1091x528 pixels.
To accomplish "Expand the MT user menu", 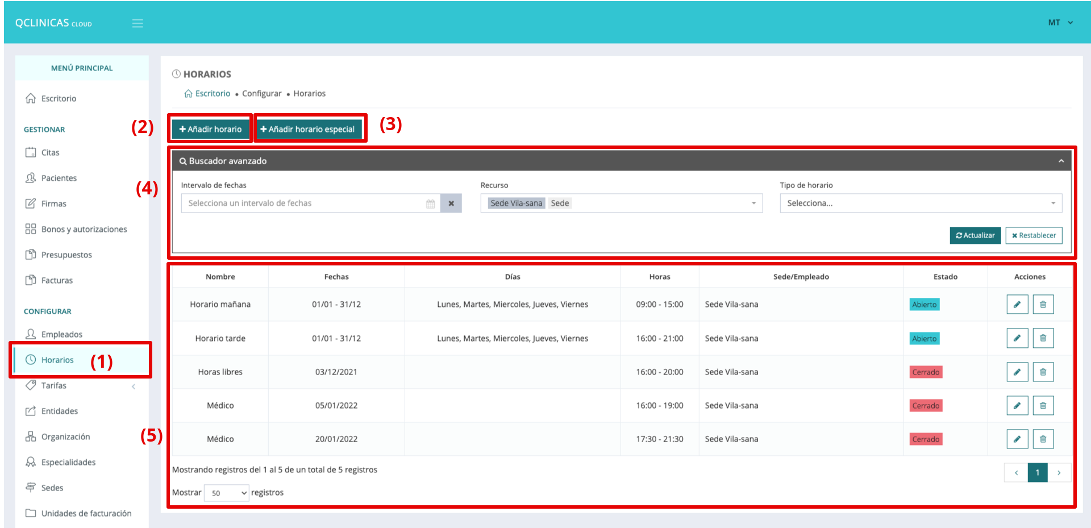I will pyautogui.click(x=1060, y=23).
